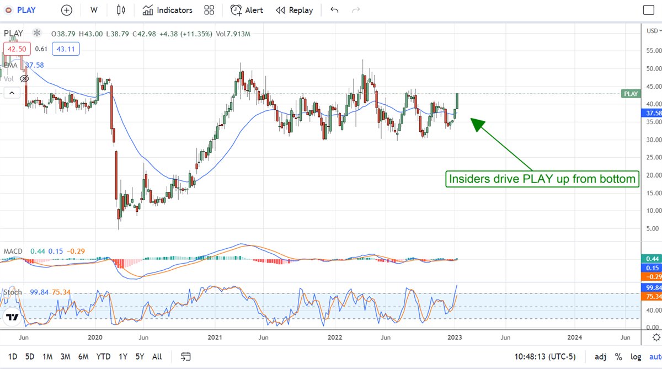Viewport: 662px width, 369px height.
Task: Toggle log scale
Action: click(x=636, y=357)
